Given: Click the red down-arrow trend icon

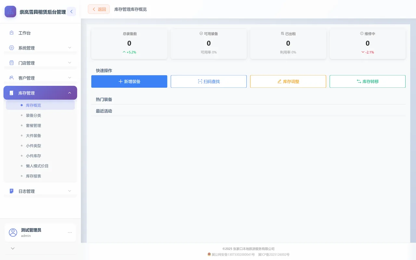Looking at the screenshot, I should (x=363, y=52).
